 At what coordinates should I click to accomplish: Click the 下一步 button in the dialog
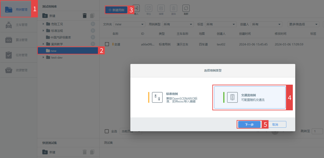click(x=249, y=125)
